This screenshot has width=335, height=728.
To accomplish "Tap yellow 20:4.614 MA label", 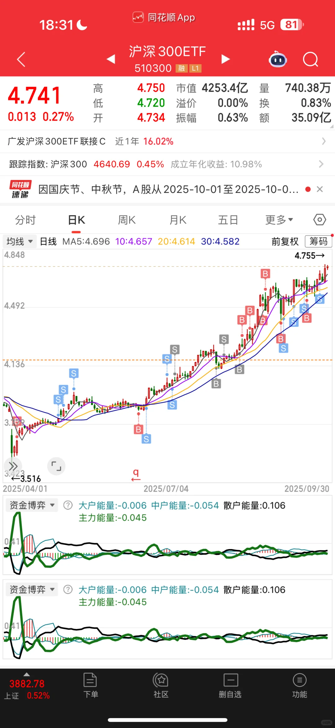I will tap(176, 241).
